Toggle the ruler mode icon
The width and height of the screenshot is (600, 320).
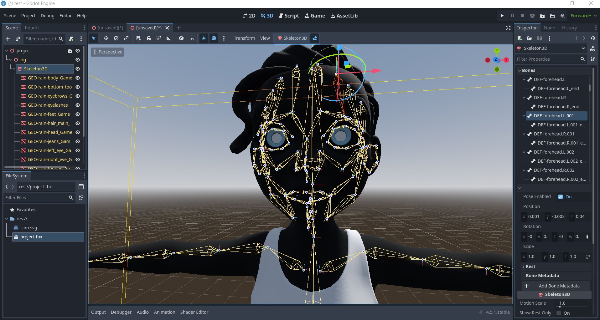point(168,38)
